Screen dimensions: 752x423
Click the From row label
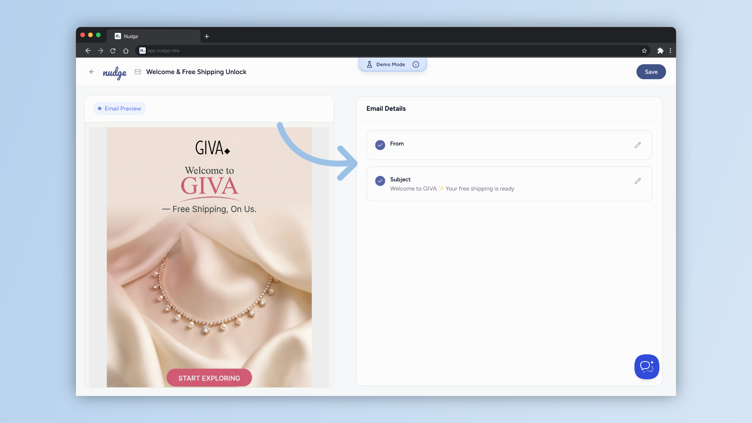[x=397, y=144]
